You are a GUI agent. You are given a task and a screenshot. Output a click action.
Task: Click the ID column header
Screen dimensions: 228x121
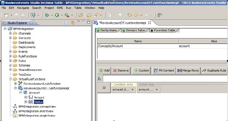point(104,88)
